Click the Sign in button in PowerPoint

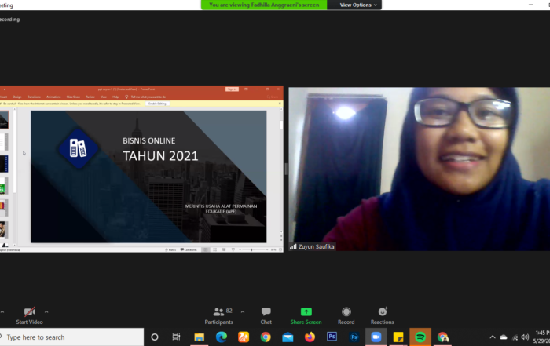click(x=232, y=89)
